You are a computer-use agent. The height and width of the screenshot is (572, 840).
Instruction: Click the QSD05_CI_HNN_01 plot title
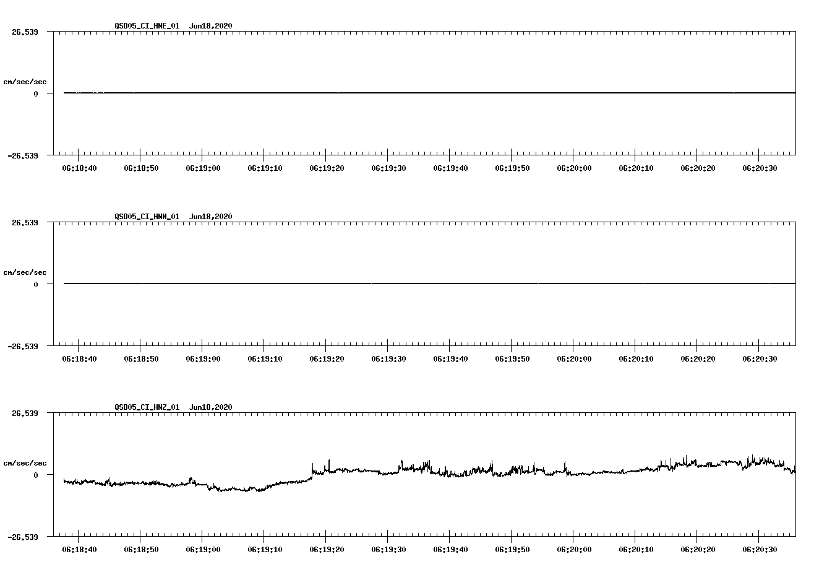click(x=173, y=217)
